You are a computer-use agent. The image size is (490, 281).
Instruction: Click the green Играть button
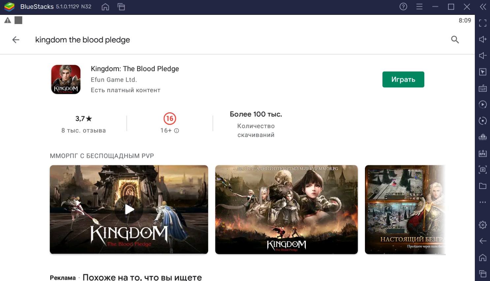tap(403, 79)
